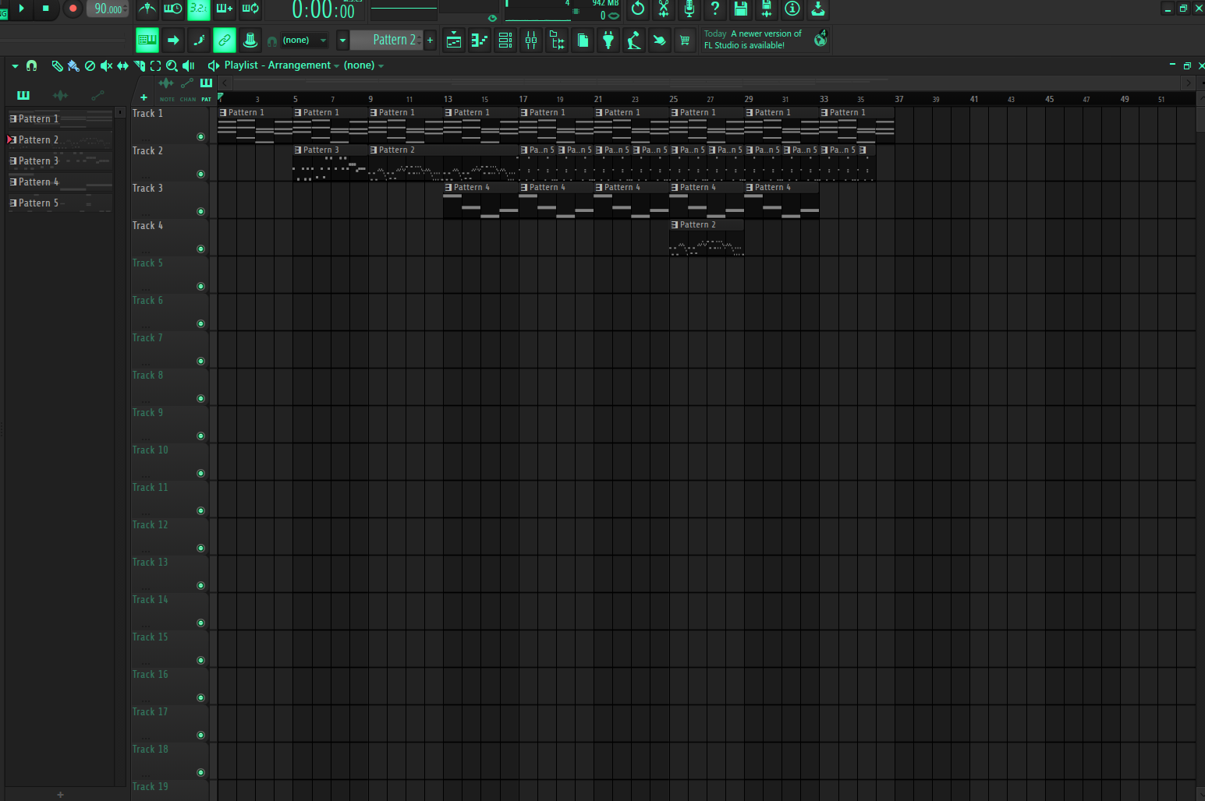
Task: Open the (none) dropdown in the Playlist title bar
Action: tap(363, 65)
